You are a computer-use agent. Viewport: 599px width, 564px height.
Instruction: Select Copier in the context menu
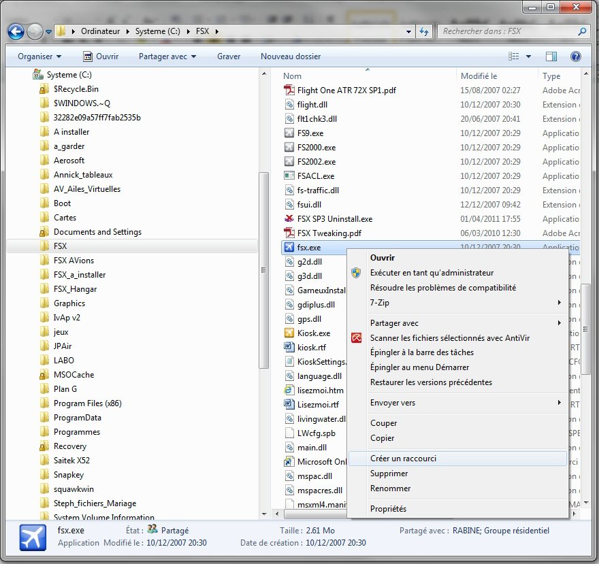pos(458,438)
